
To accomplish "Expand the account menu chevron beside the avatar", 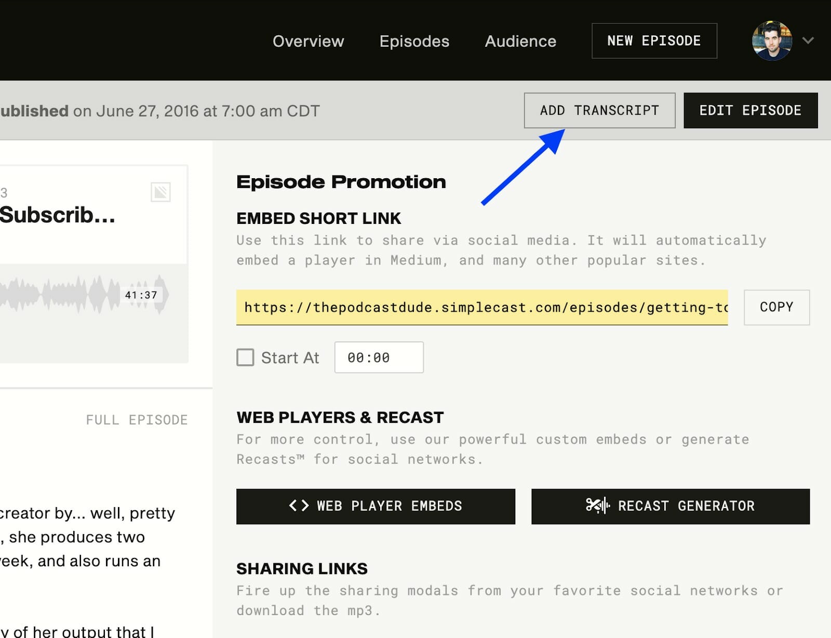I will [808, 41].
